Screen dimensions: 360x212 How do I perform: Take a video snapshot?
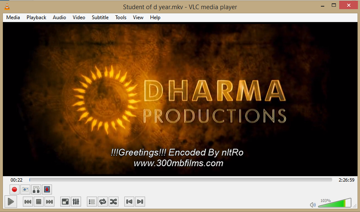click(25, 190)
